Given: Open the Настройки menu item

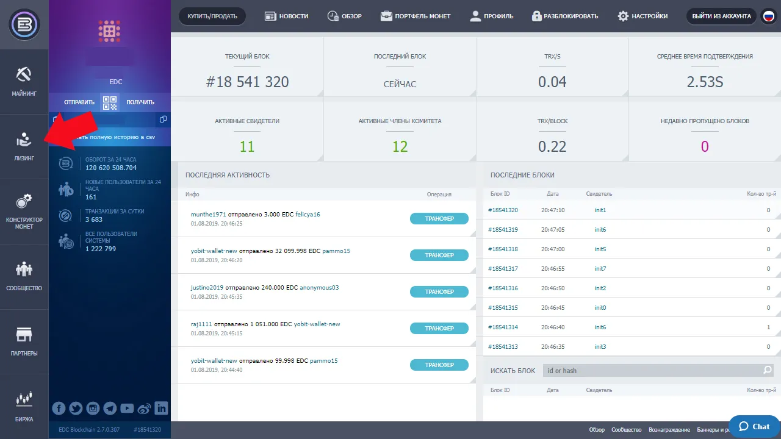Looking at the screenshot, I should tap(642, 16).
